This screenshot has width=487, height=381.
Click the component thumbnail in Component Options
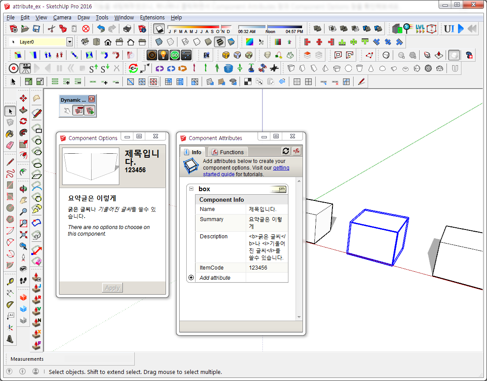[91, 166]
